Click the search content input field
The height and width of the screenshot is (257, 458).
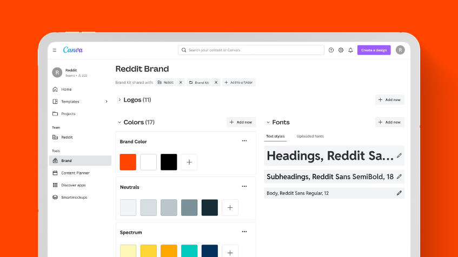(x=251, y=50)
